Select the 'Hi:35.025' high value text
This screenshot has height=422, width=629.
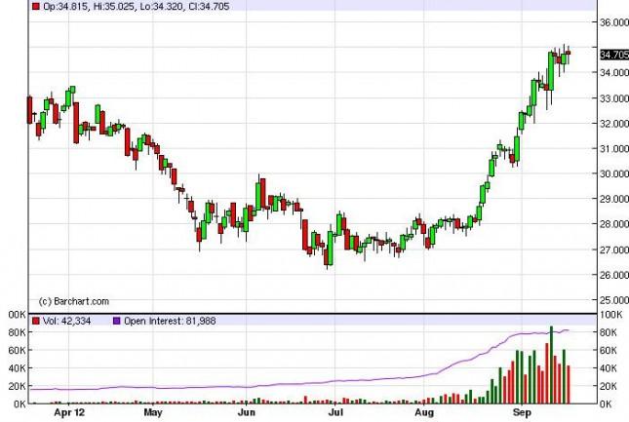(114, 7)
